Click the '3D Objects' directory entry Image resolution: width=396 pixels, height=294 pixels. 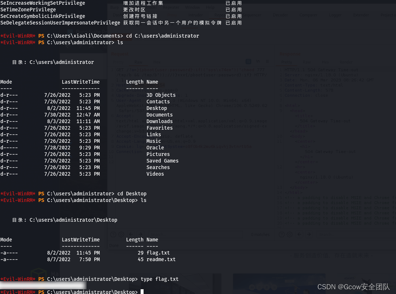click(x=161, y=95)
